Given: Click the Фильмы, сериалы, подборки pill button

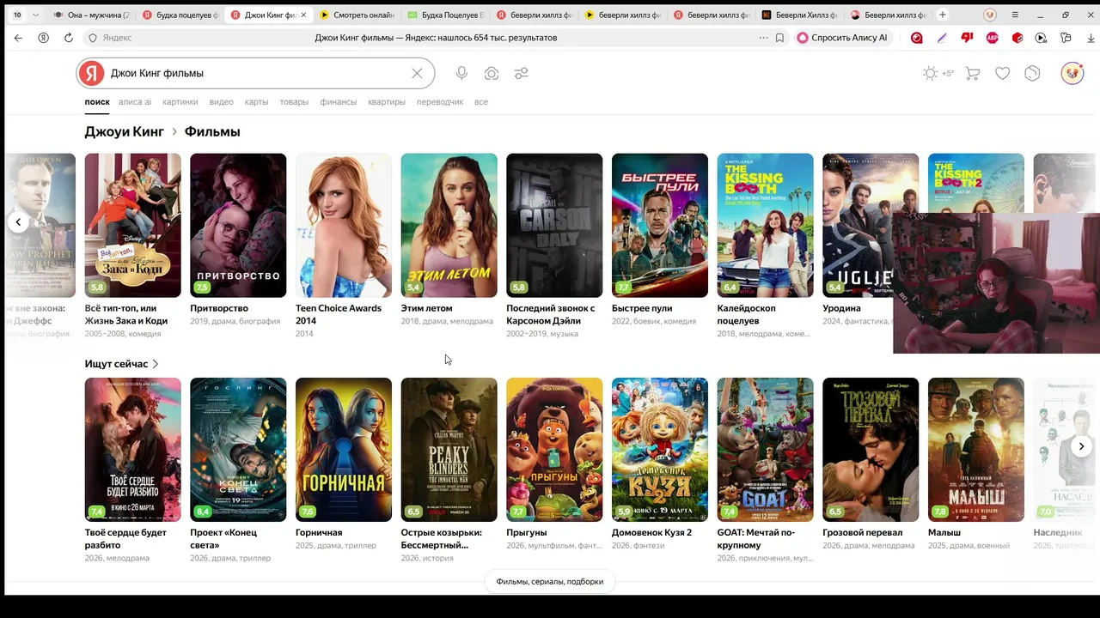Looking at the screenshot, I should coord(550,581).
